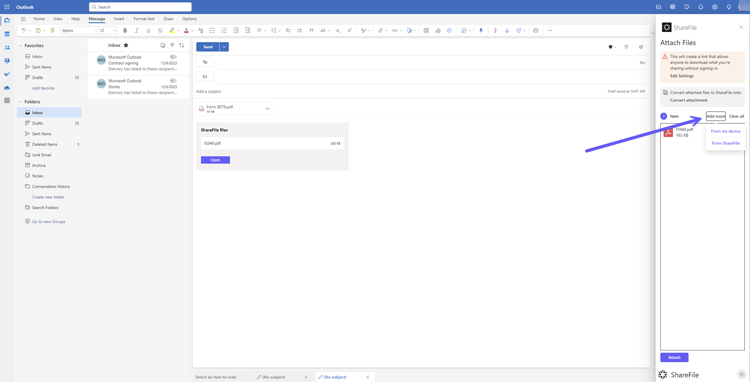Click the Quote icon
This screenshot has height=382, width=750.
pos(311,30)
